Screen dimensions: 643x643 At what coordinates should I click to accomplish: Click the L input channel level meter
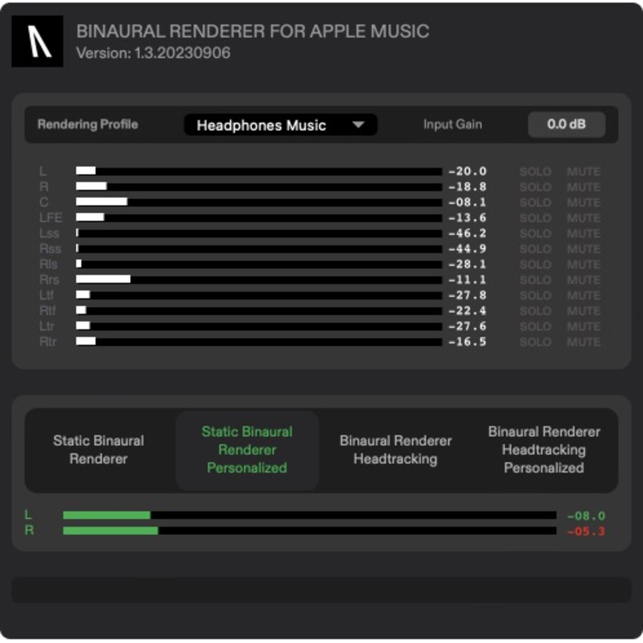[x=259, y=171]
